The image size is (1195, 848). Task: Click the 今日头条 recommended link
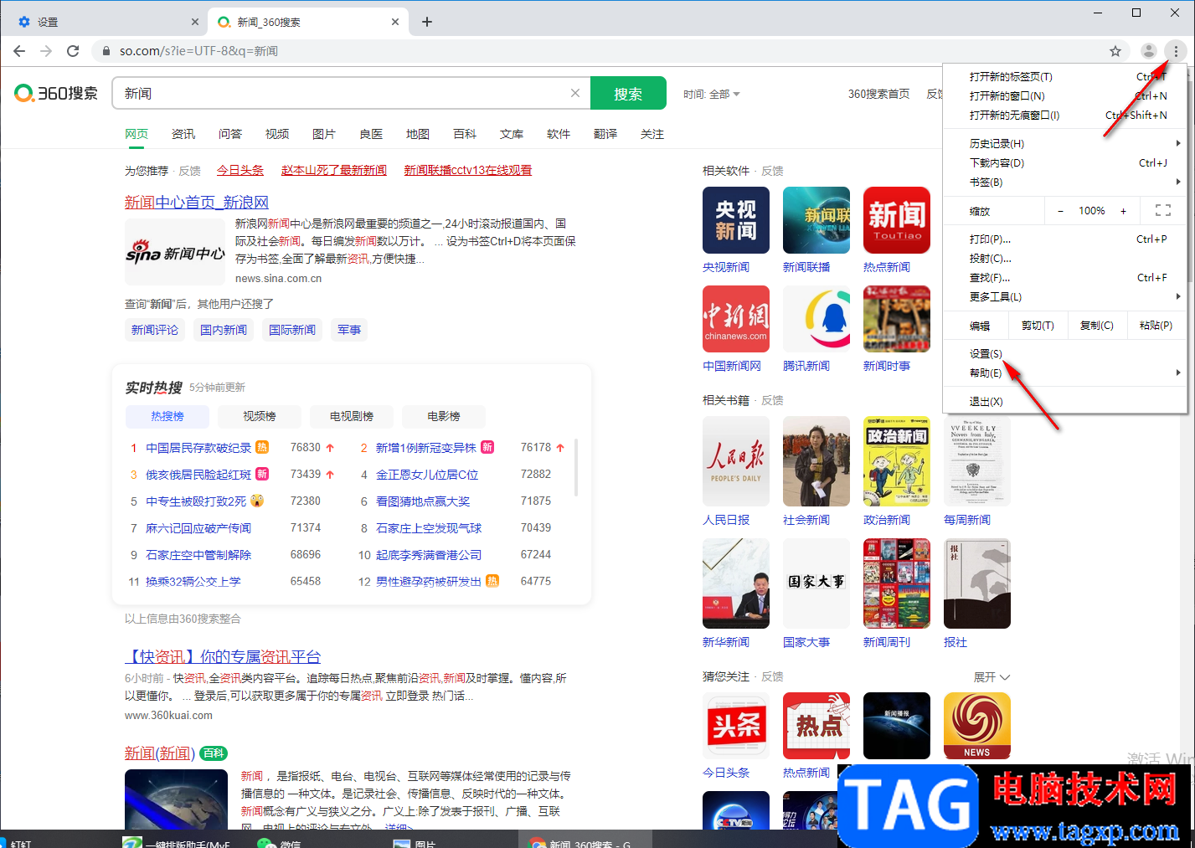(x=240, y=171)
